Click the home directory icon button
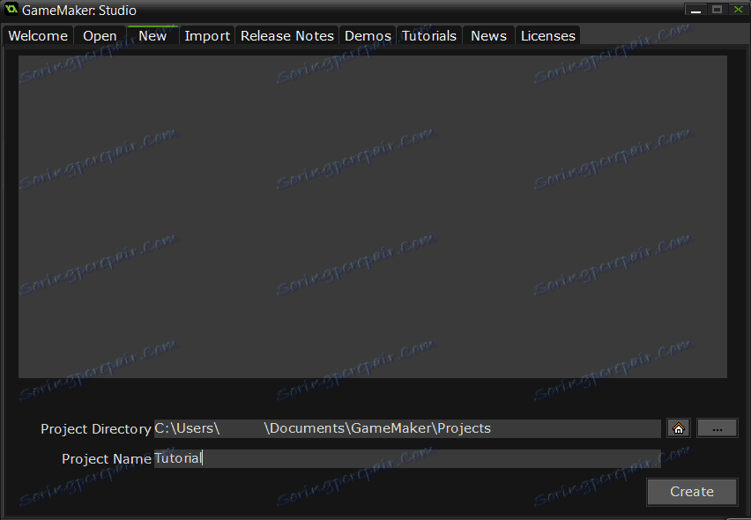The height and width of the screenshot is (520, 751). coord(678,428)
